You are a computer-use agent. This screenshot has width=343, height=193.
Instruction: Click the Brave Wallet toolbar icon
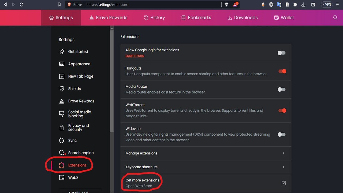[313, 5]
